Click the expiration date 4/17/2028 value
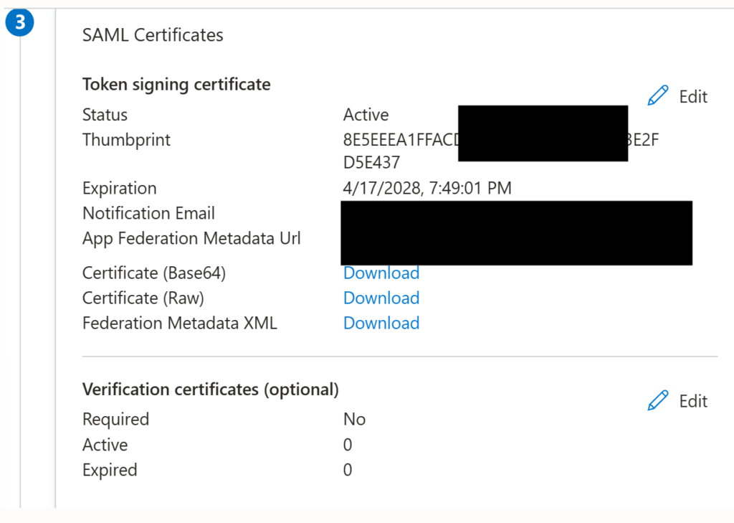The height and width of the screenshot is (523, 734). pos(427,188)
